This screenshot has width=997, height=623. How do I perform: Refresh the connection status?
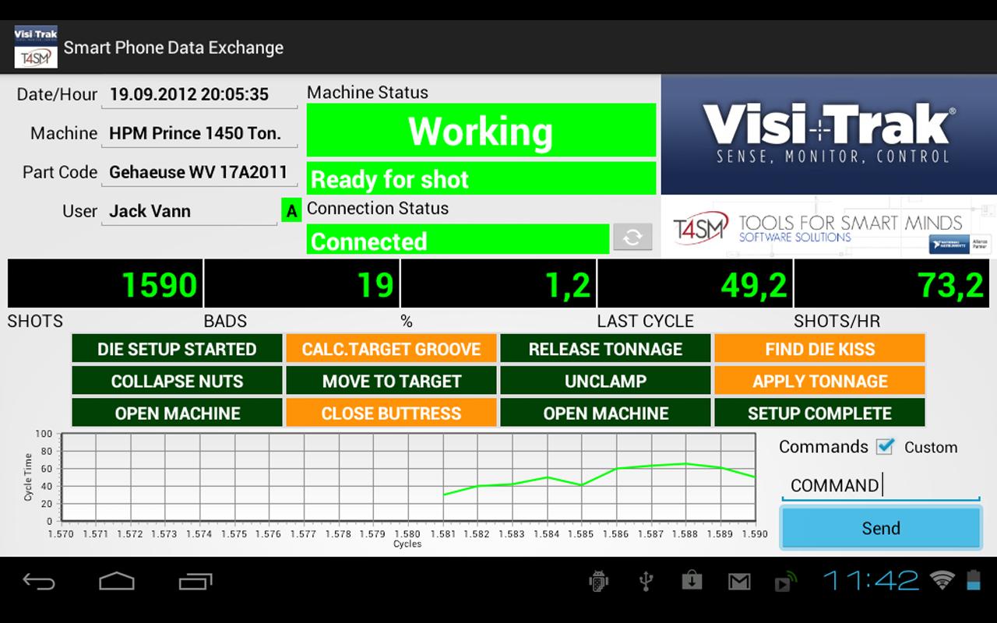[632, 238]
